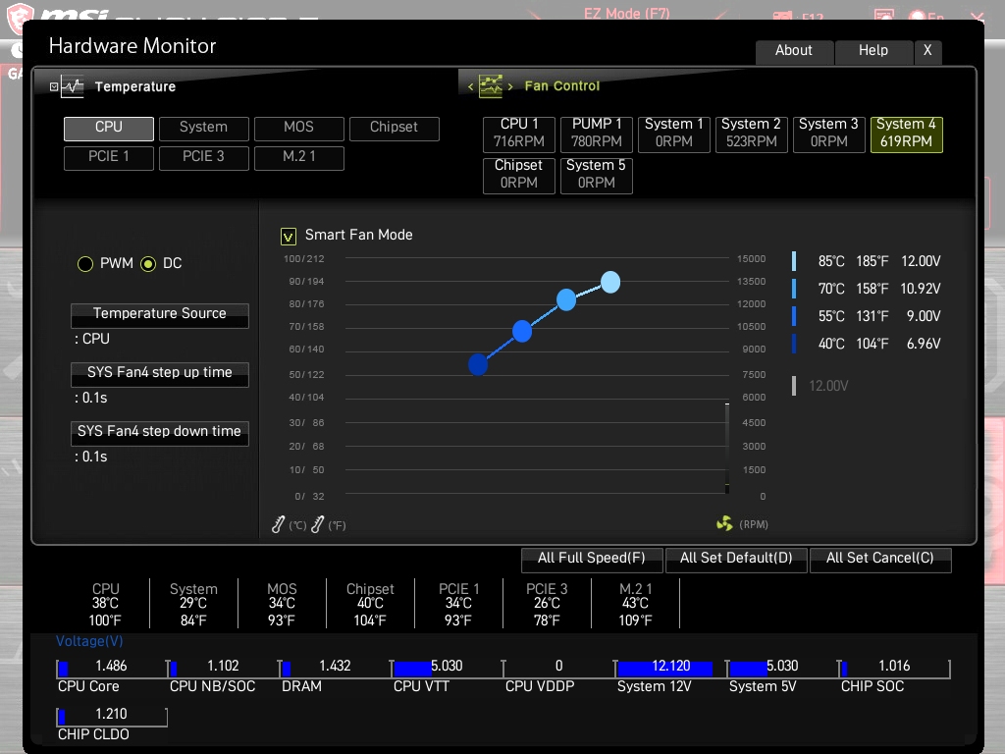
Task: Choose the System 4 fan at 619RPM
Action: pyautogui.click(x=906, y=134)
